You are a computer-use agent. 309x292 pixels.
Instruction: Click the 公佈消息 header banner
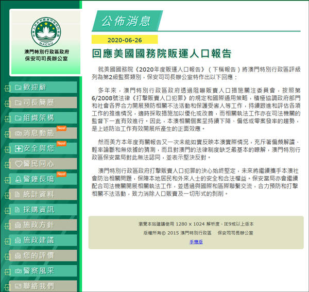(125, 21)
